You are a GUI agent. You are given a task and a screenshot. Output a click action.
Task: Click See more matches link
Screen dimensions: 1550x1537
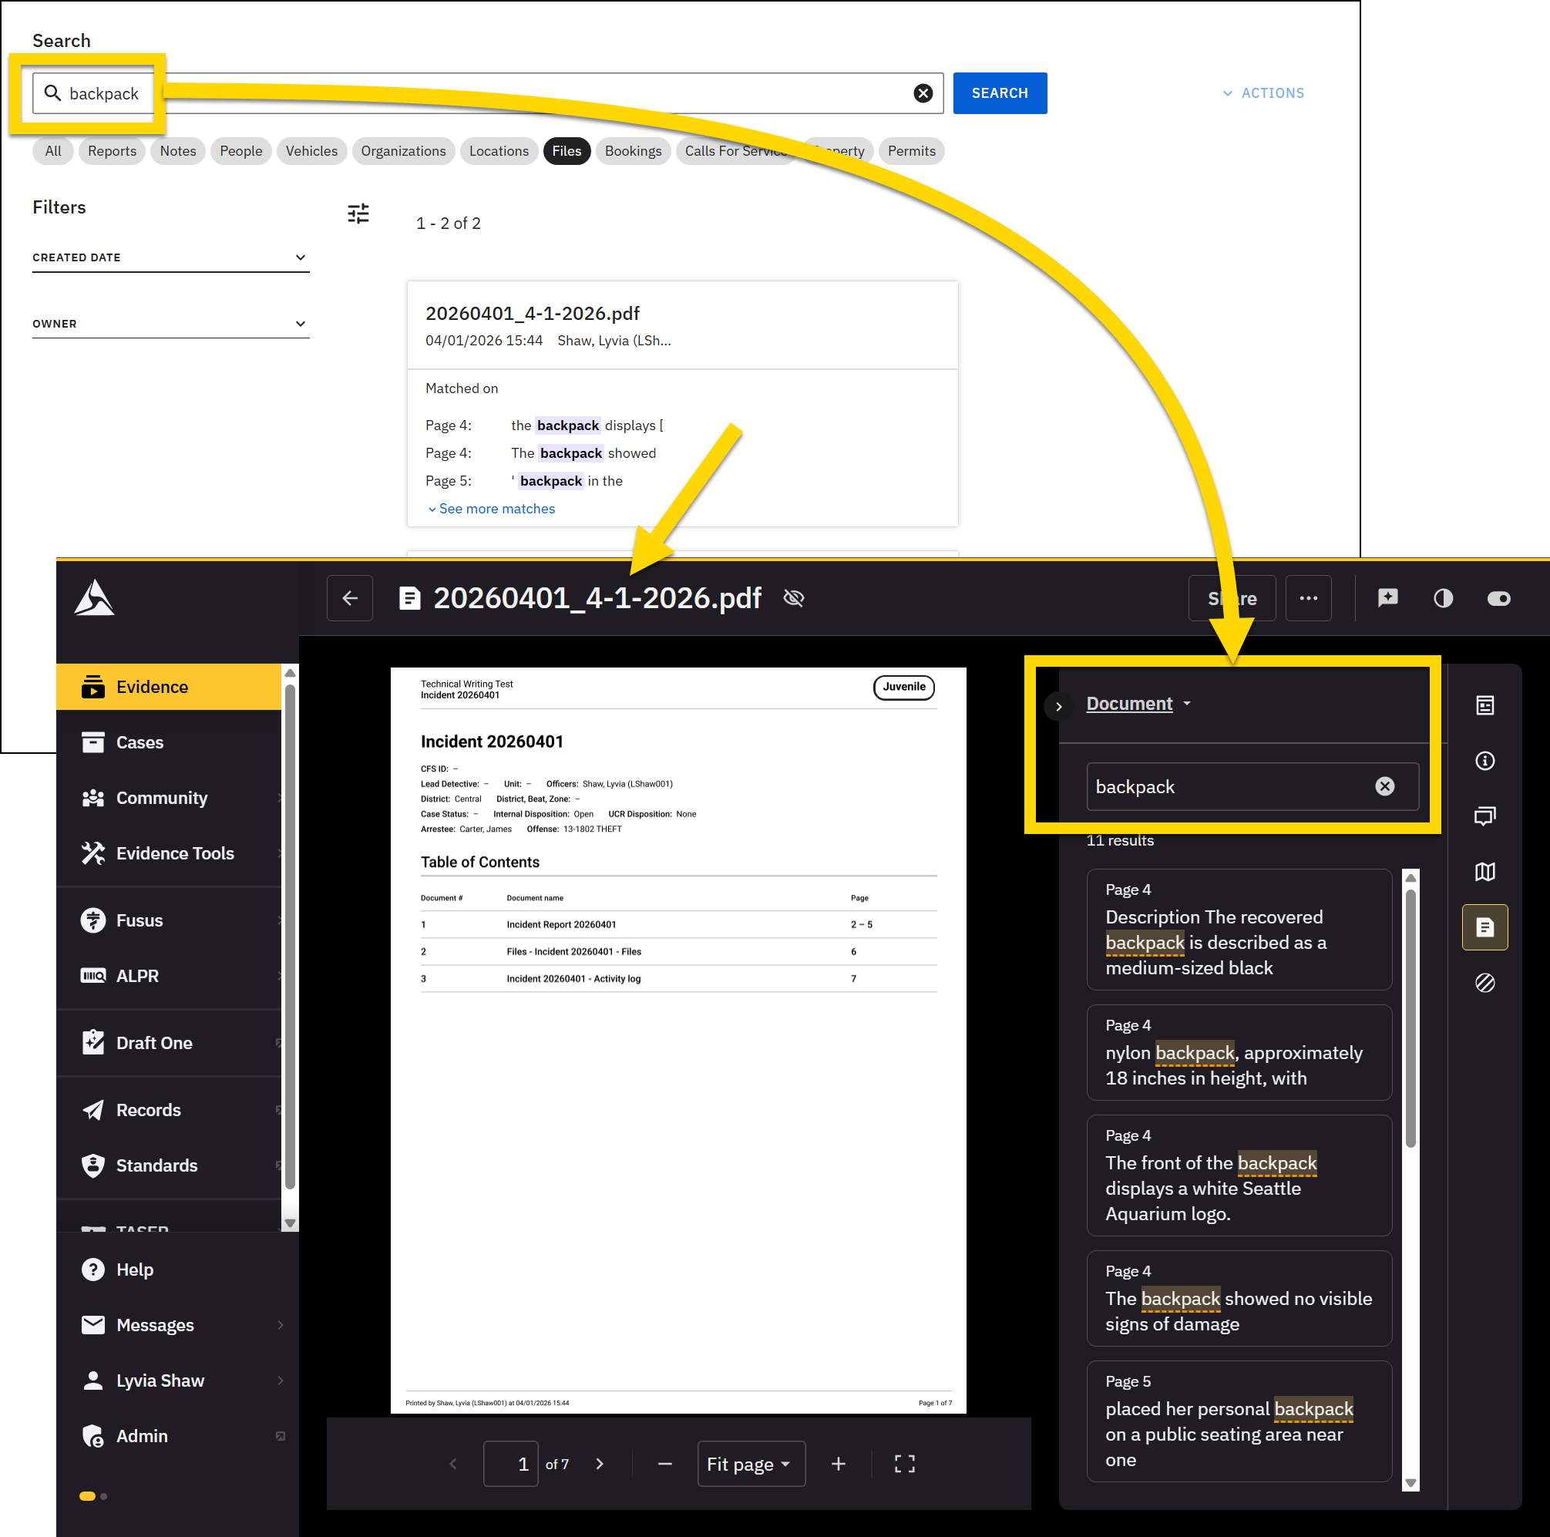(496, 509)
